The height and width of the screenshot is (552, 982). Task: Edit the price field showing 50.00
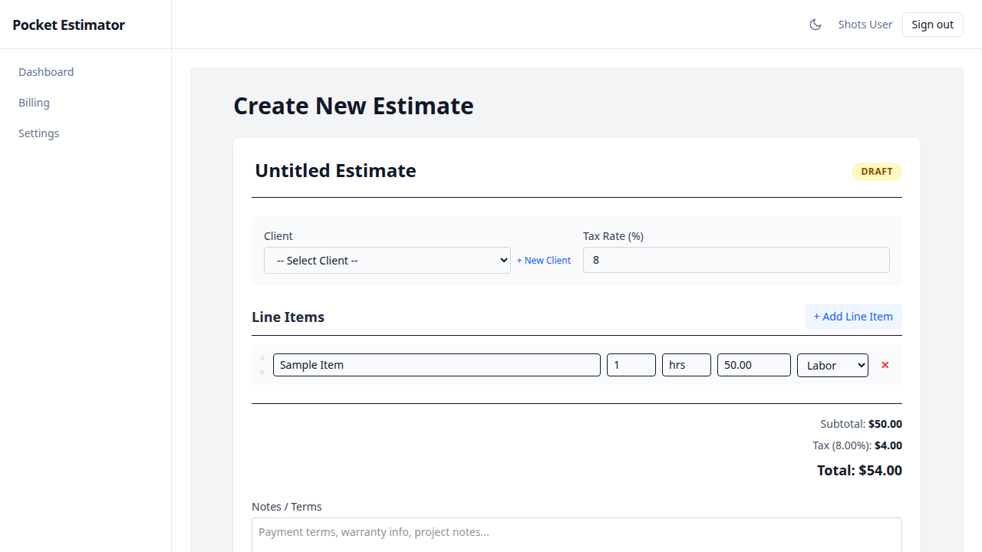point(754,365)
